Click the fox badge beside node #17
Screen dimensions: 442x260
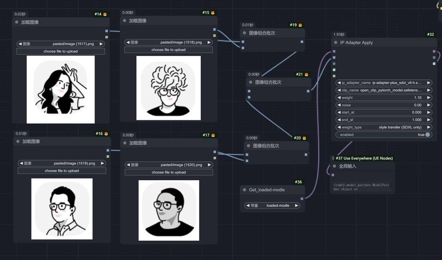tap(213, 135)
